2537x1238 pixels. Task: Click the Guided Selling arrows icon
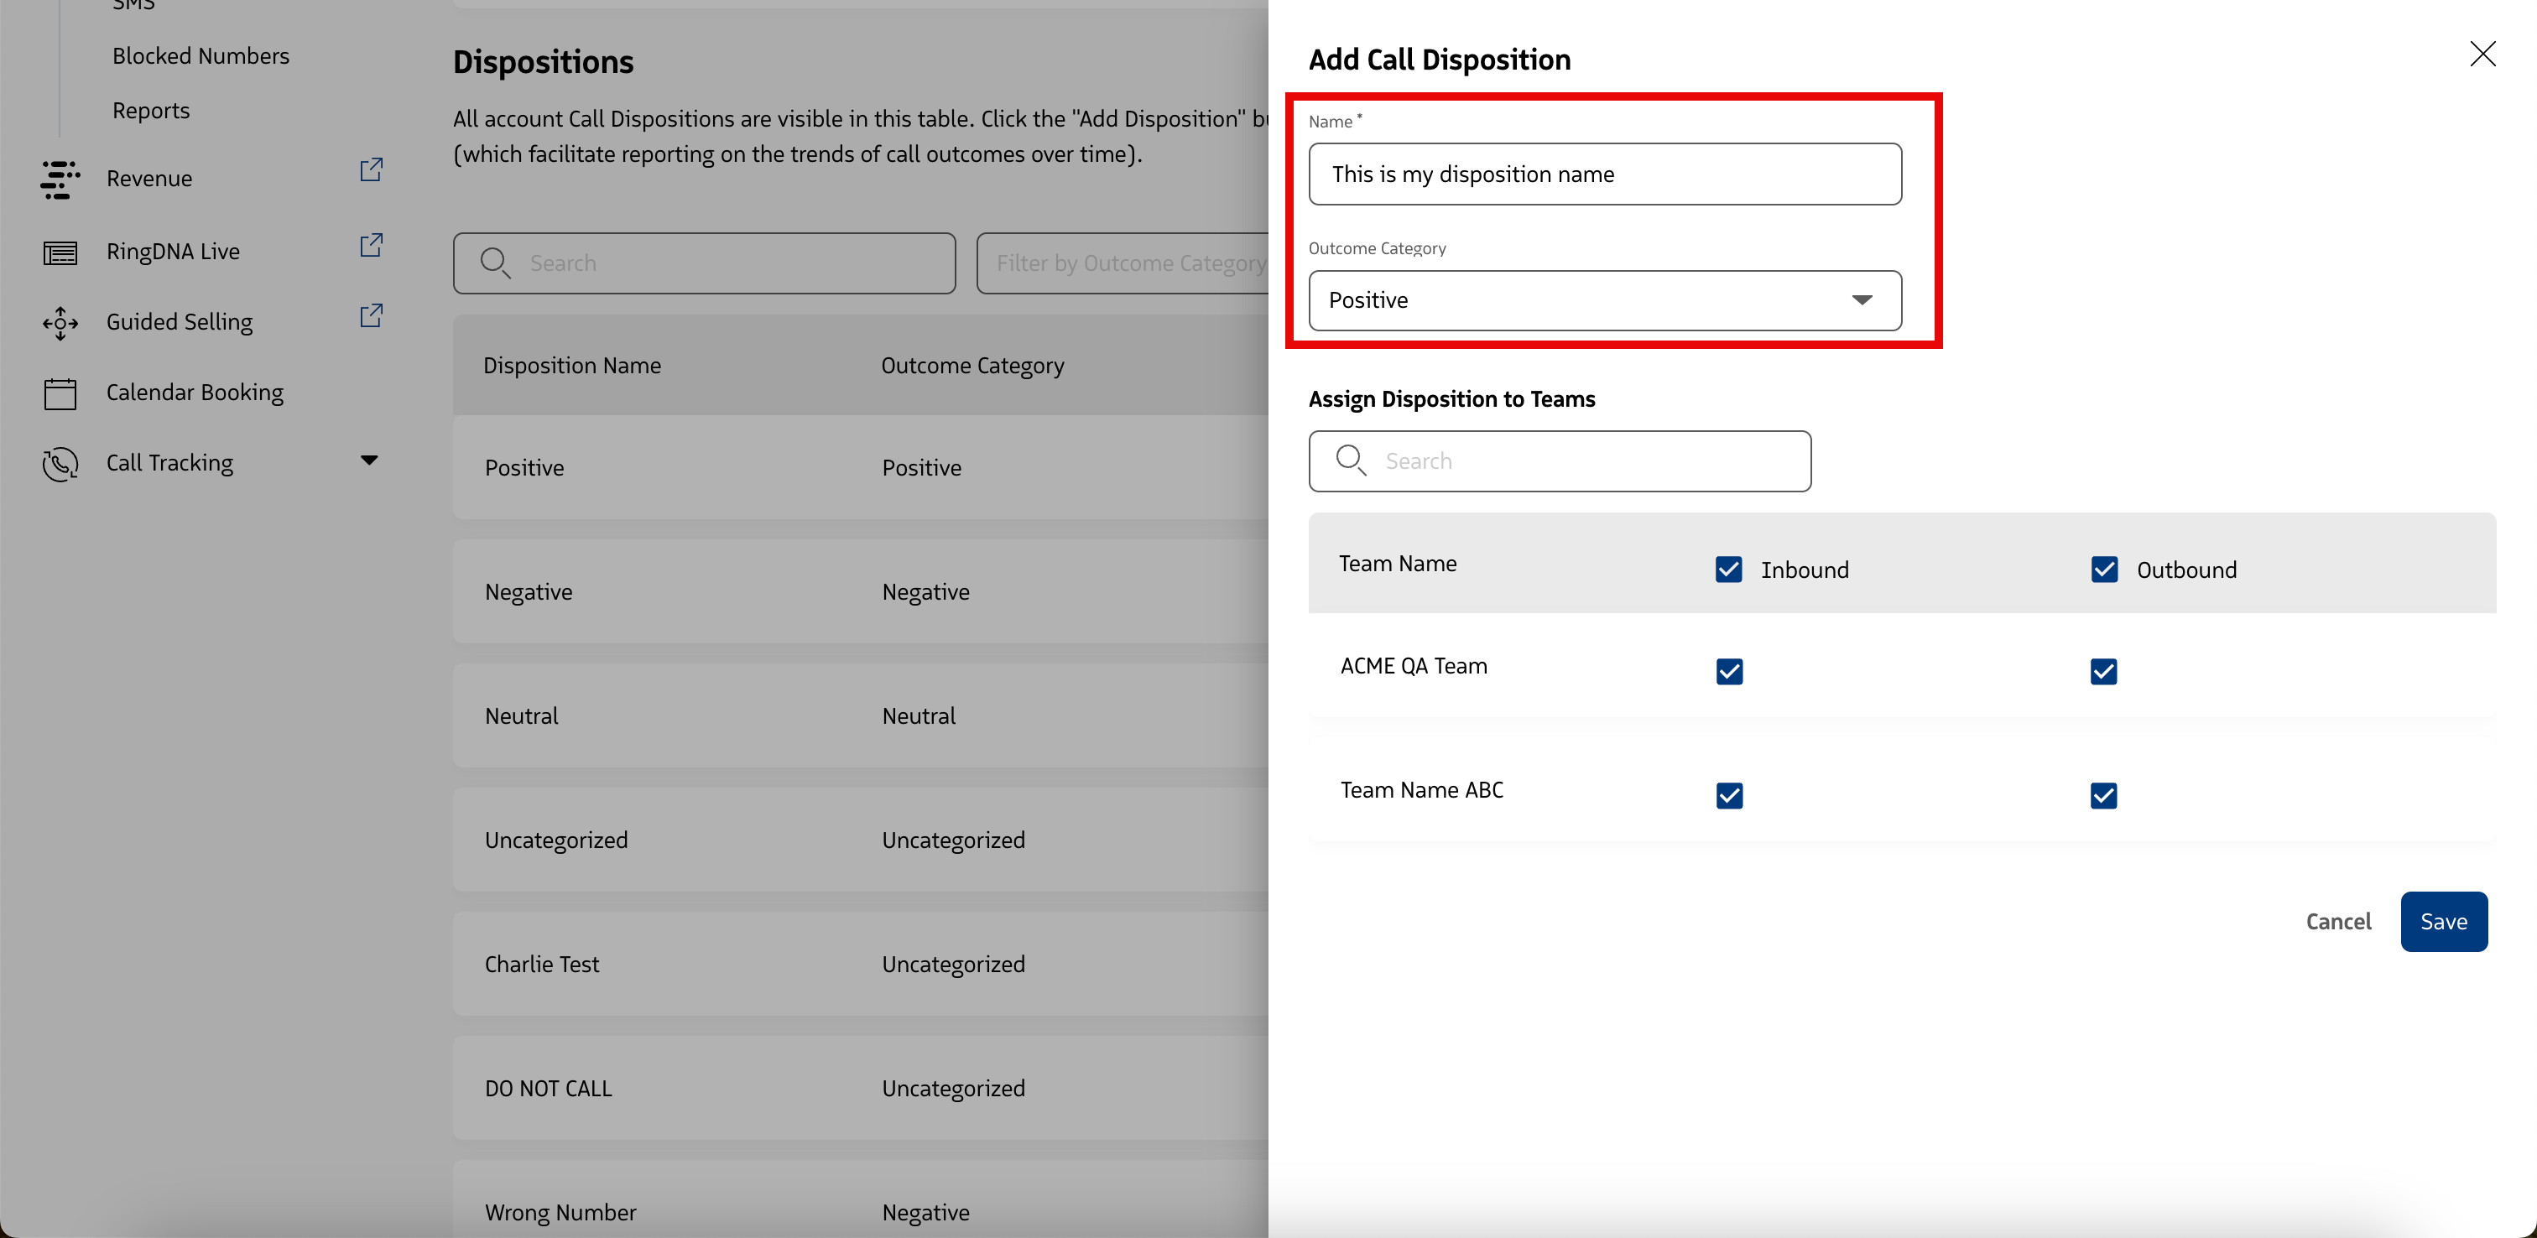pos(60,323)
